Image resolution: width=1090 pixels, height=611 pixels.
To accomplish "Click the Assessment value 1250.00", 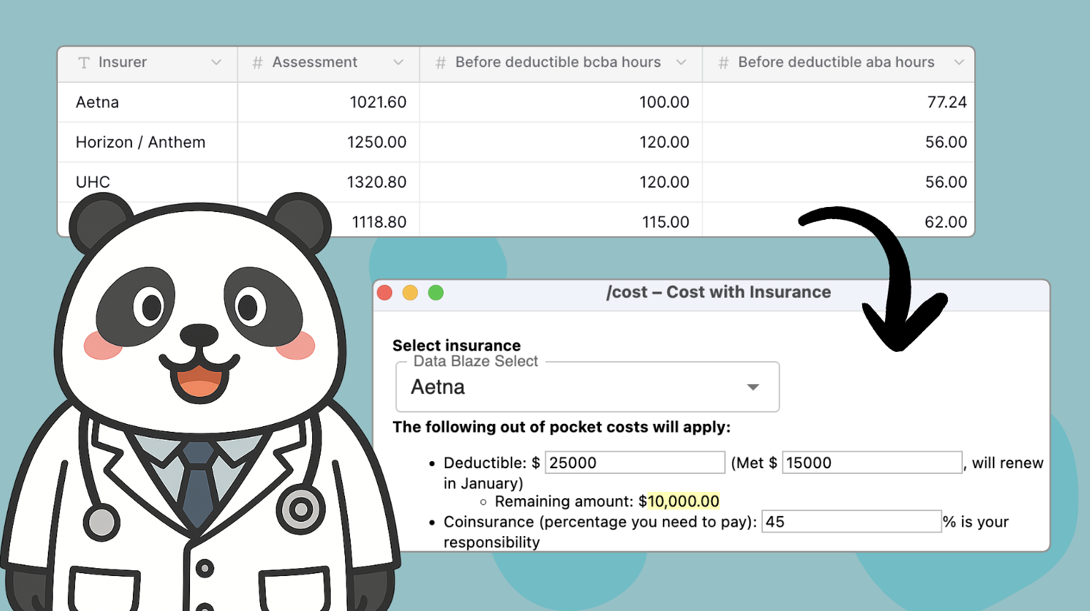I will 376,142.
